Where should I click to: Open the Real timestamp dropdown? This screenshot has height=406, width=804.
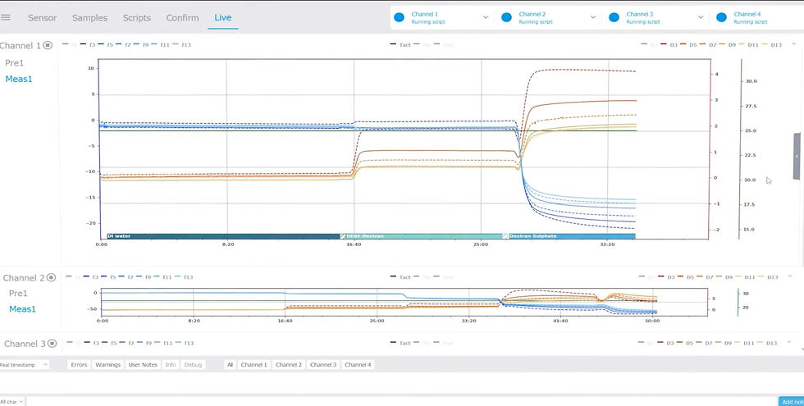(24, 364)
